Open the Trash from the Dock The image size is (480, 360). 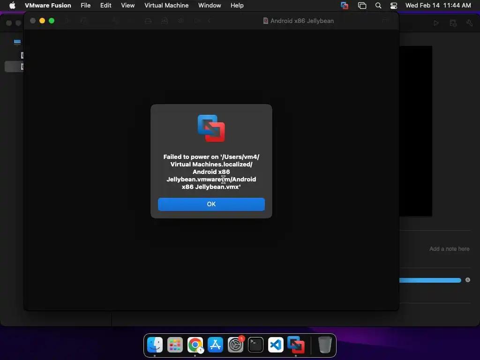[x=325, y=345]
